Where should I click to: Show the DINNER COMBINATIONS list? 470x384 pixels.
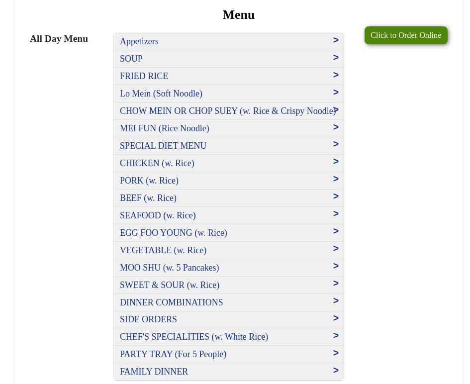(228, 302)
